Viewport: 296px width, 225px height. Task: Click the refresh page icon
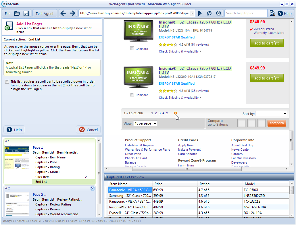pos(209,13)
